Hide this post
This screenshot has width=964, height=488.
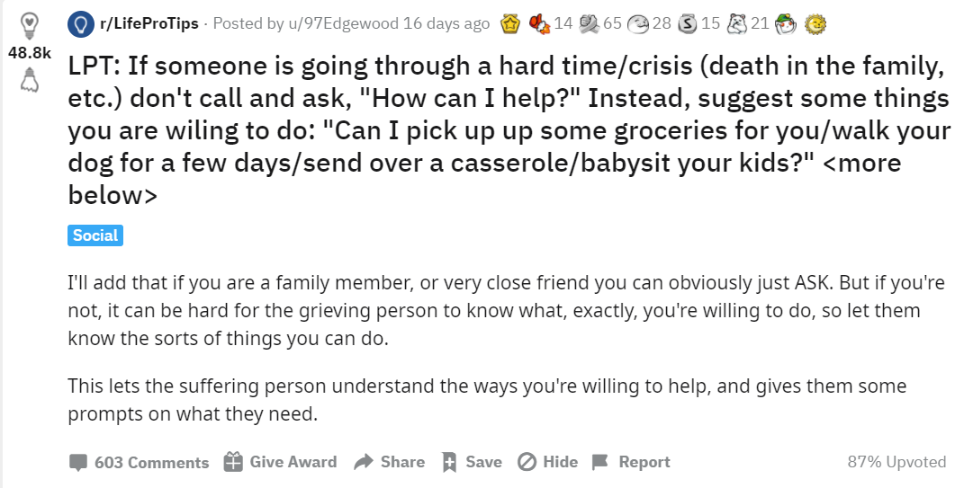click(547, 462)
